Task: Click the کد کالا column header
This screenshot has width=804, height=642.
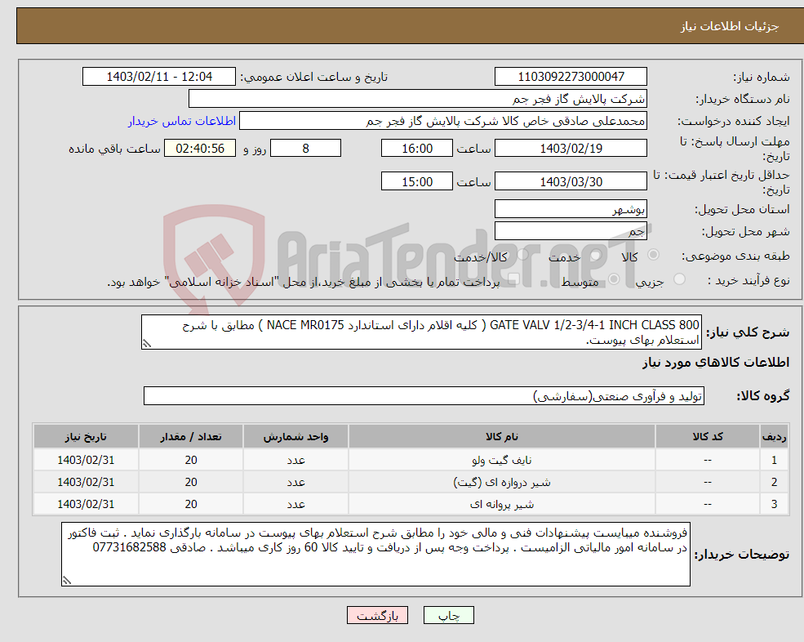Action: click(708, 436)
